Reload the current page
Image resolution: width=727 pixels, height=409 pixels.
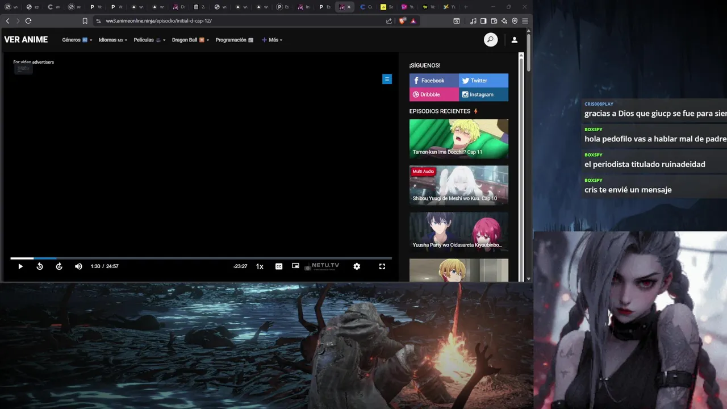click(28, 21)
